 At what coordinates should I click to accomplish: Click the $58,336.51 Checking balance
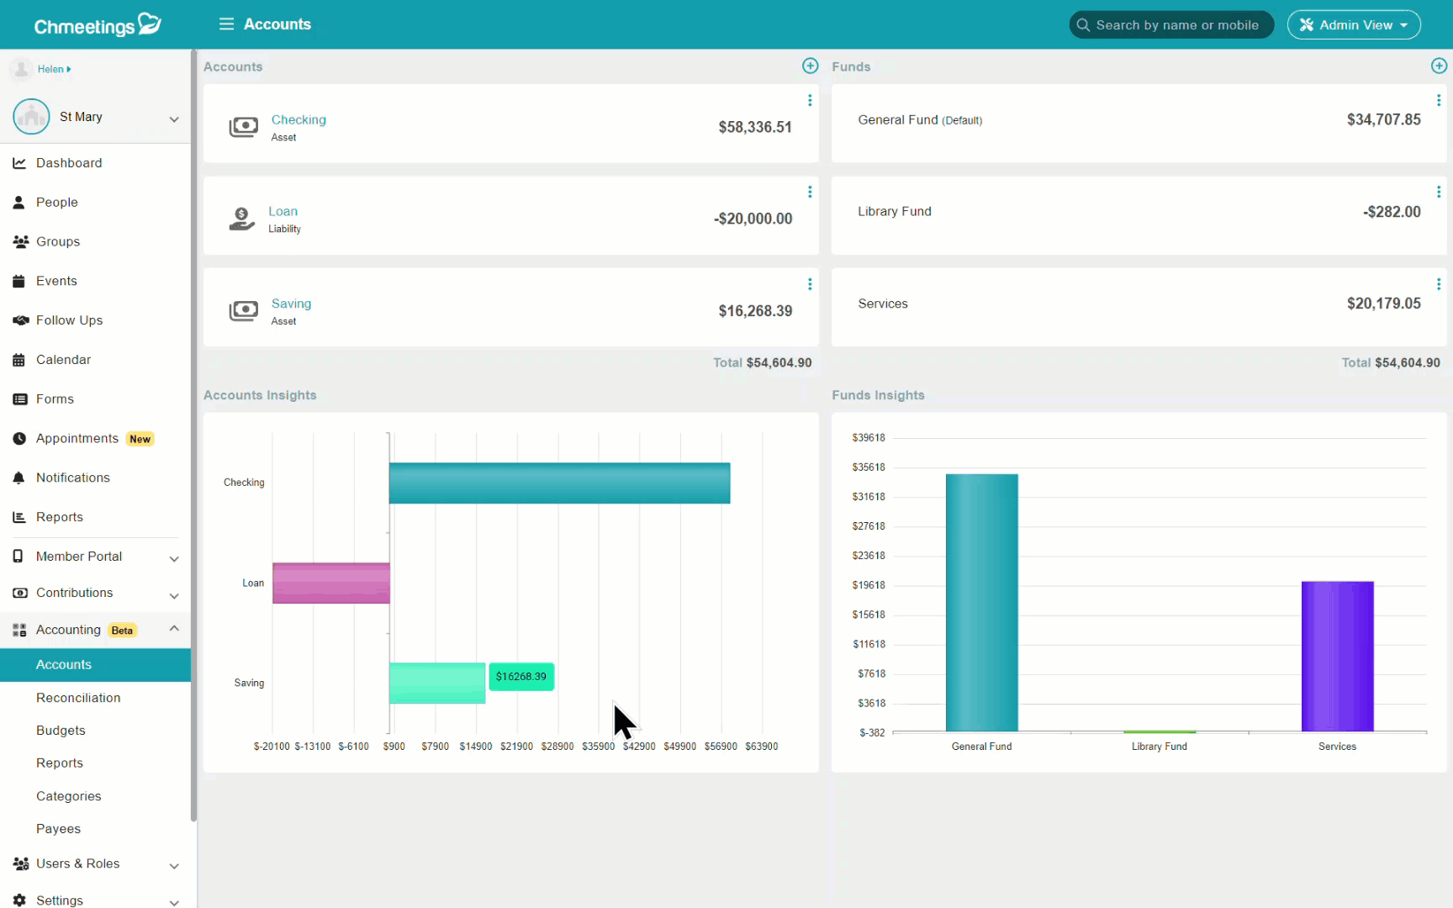[755, 127]
